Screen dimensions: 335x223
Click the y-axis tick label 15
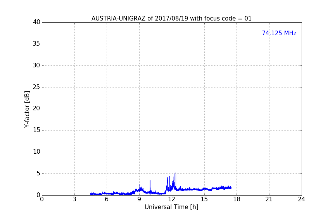tap(36, 130)
